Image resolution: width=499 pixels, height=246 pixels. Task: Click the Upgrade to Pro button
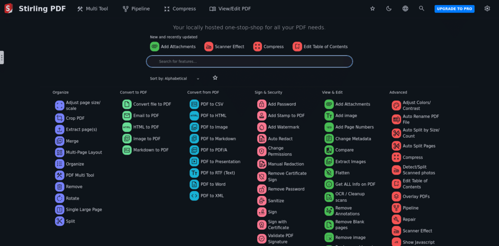454,9
